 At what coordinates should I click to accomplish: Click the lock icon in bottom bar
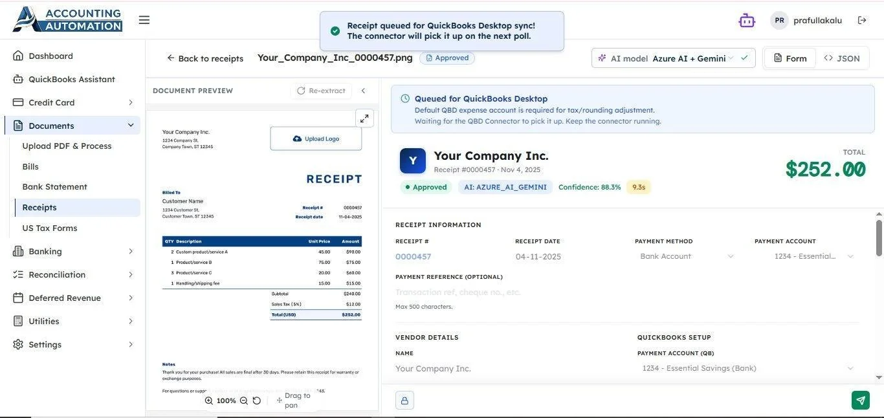[x=404, y=401]
